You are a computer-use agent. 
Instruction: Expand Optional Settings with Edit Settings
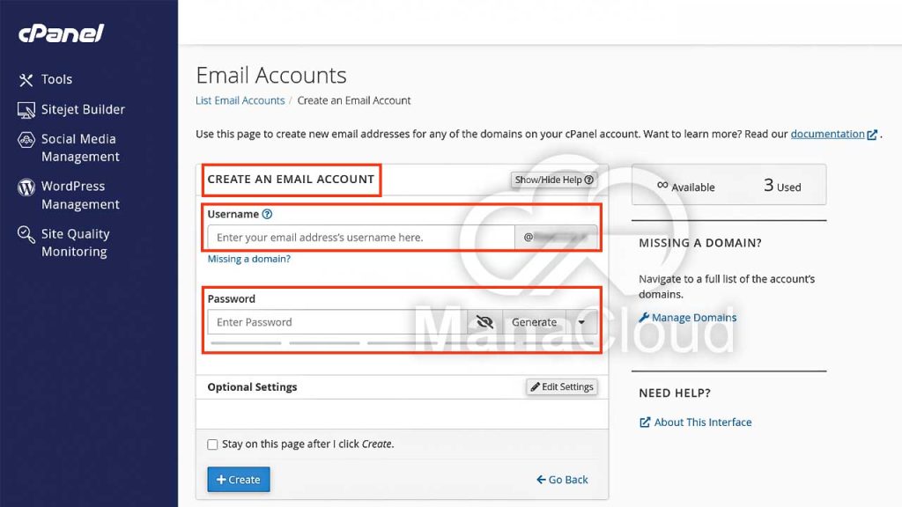point(562,387)
